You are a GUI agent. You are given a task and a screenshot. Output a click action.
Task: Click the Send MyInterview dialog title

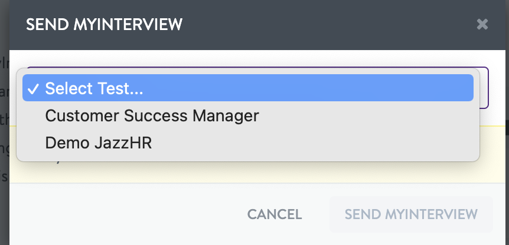click(x=105, y=24)
